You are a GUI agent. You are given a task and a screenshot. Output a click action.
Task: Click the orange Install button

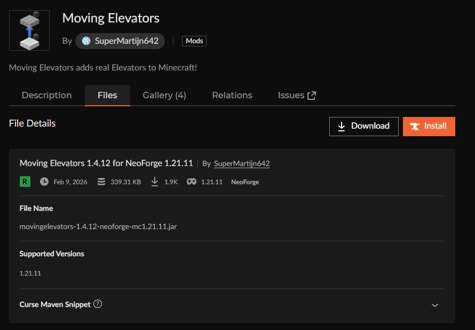click(429, 126)
